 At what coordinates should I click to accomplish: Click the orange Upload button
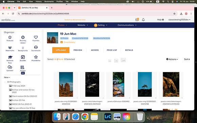[61, 50]
